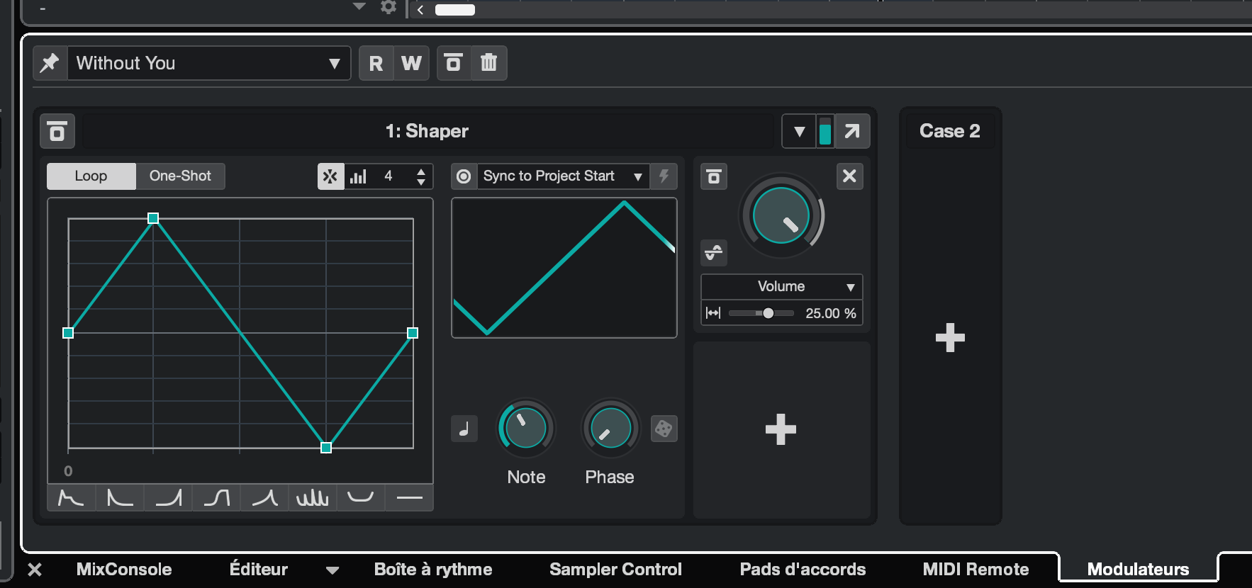Switch to the MIDI Remote tab
The image size is (1252, 588).
pos(976,570)
